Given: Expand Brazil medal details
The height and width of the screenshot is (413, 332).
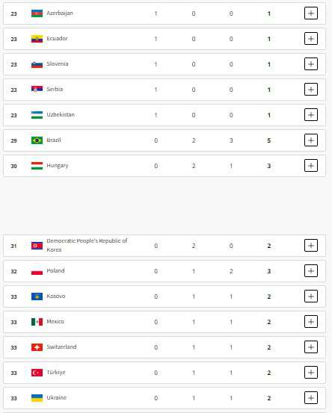Looking at the screenshot, I should coord(311,140).
